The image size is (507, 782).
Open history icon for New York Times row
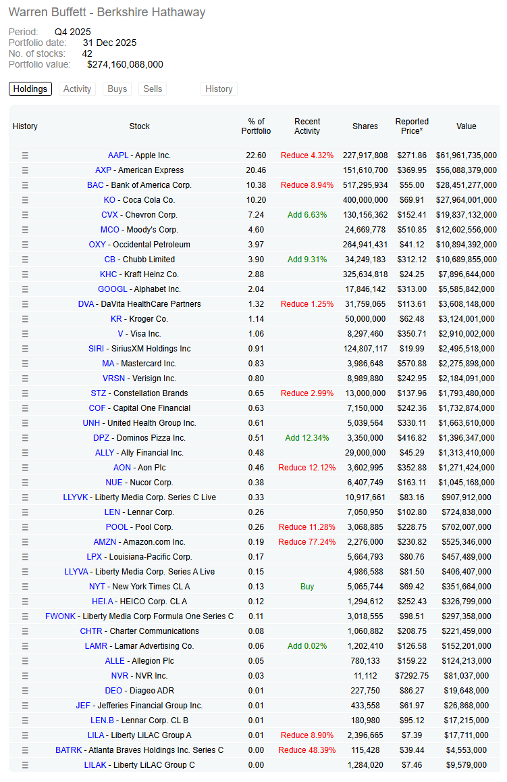(x=25, y=587)
